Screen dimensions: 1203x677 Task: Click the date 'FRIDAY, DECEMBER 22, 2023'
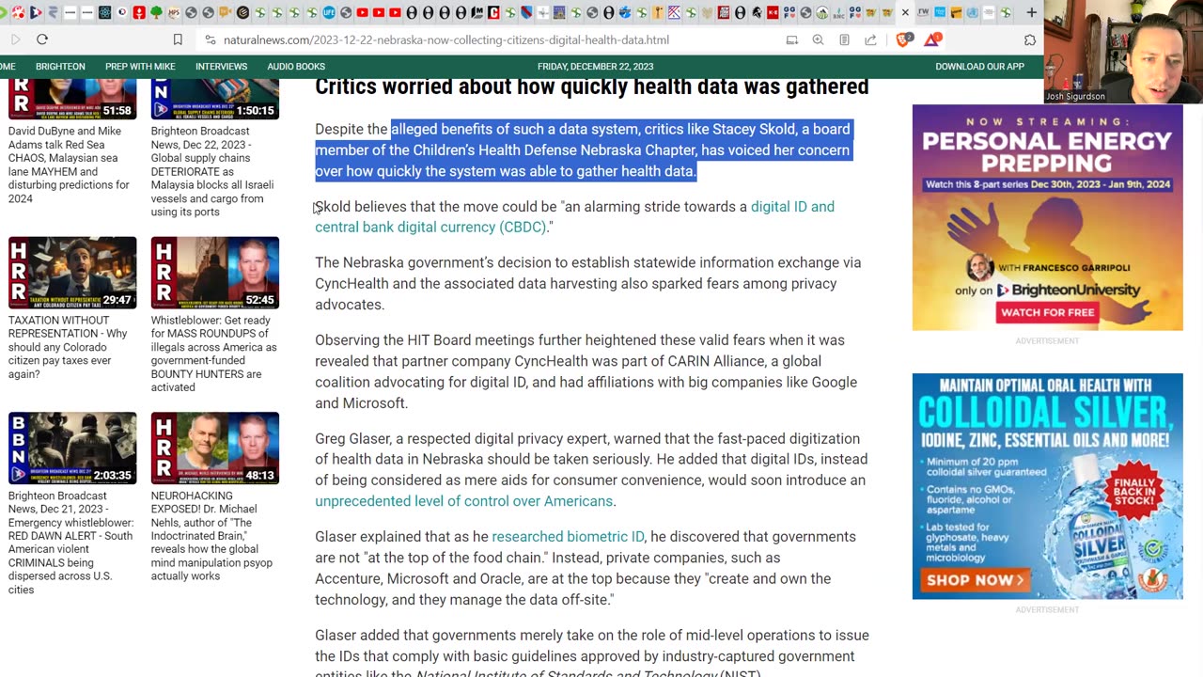595,67
